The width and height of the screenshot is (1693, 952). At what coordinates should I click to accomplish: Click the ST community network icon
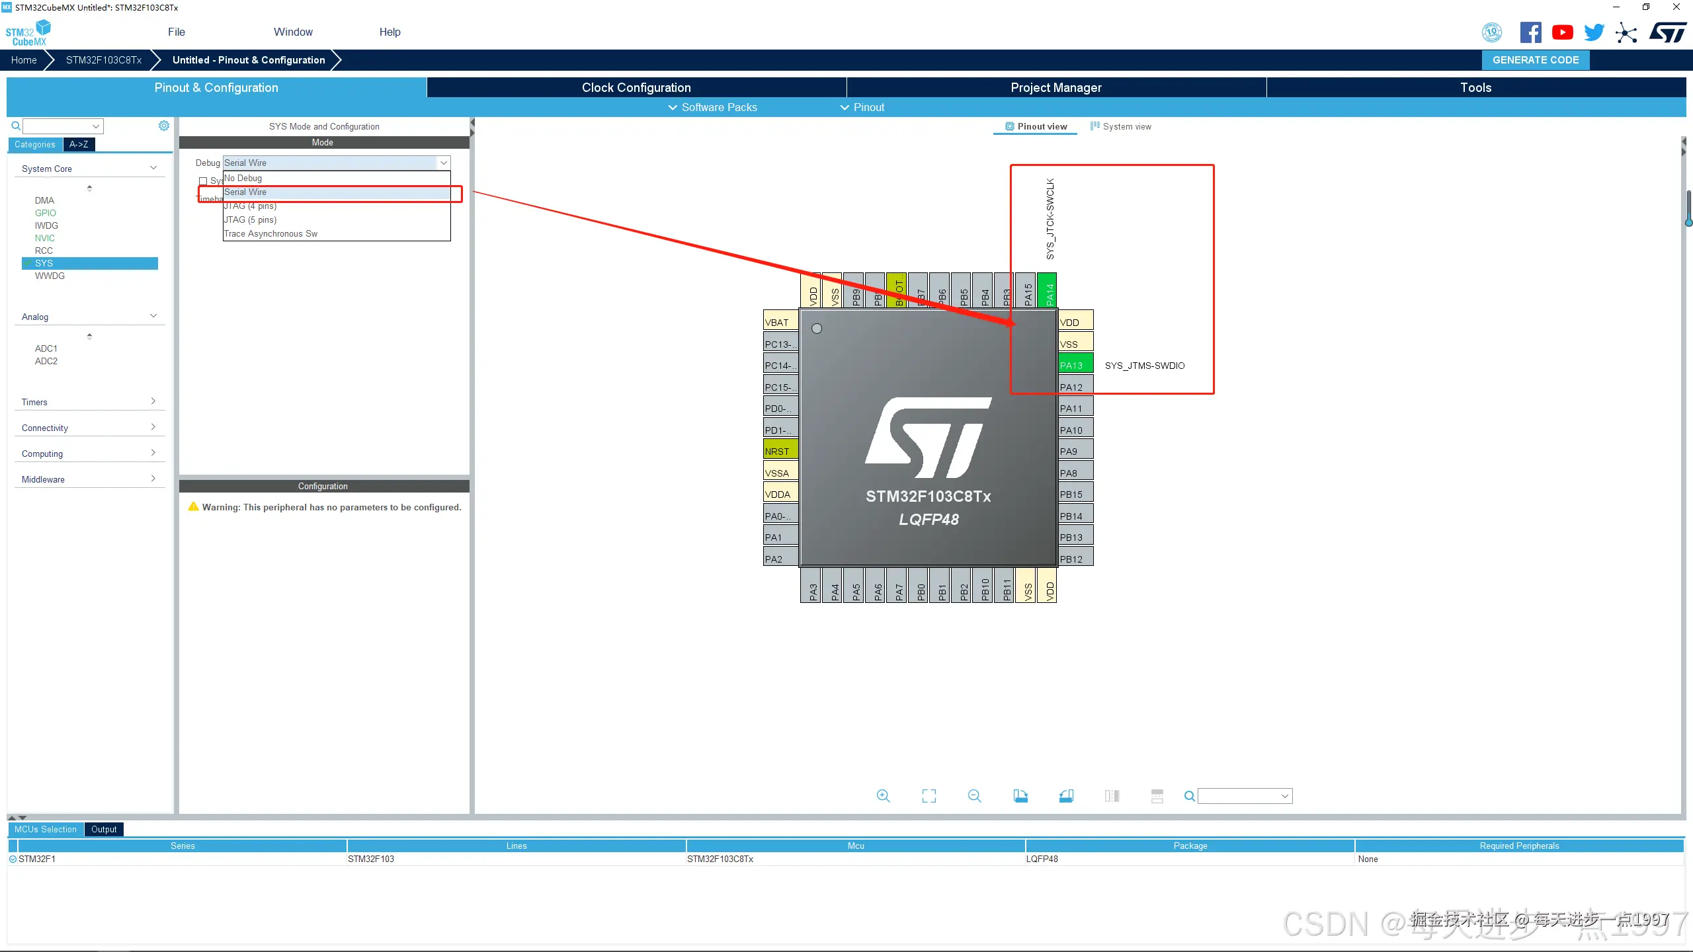pos(1626,32)
